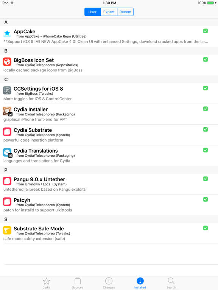Screen dimensions: 218x290
Task: Tap the Substrate Safe Mode drill icon
Action: point(7,230)
